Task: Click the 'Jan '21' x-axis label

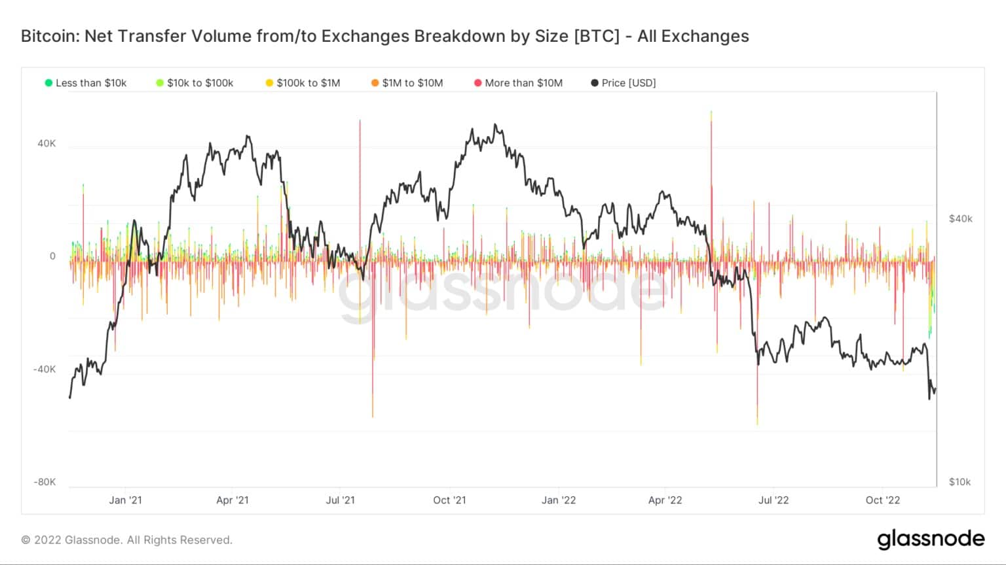Action: pyautogui.click(x=125, y=500)
